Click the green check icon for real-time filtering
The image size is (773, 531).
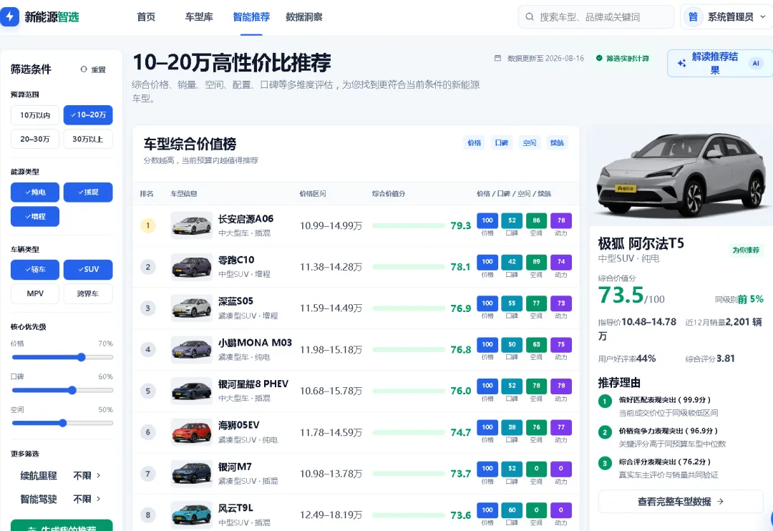coord(599,58)
